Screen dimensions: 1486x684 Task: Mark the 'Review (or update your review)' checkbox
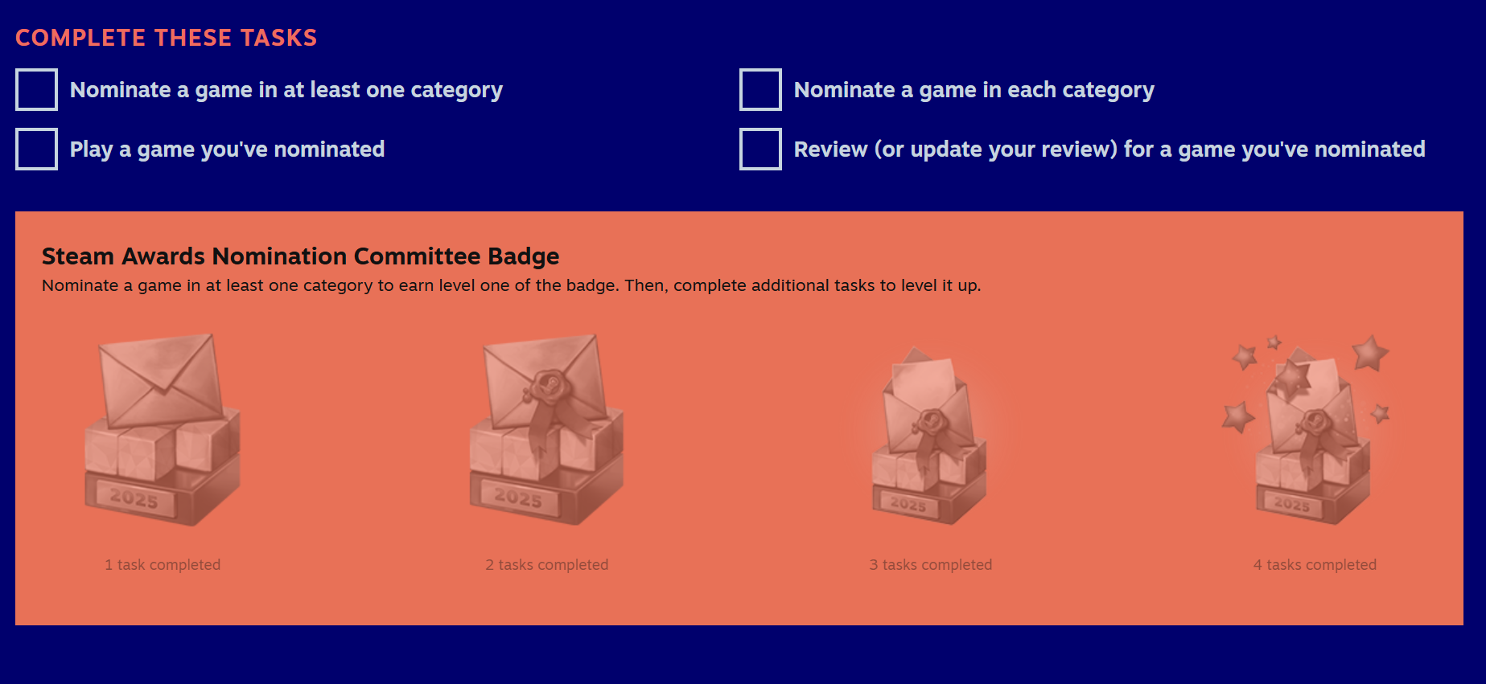click(760, 149)
